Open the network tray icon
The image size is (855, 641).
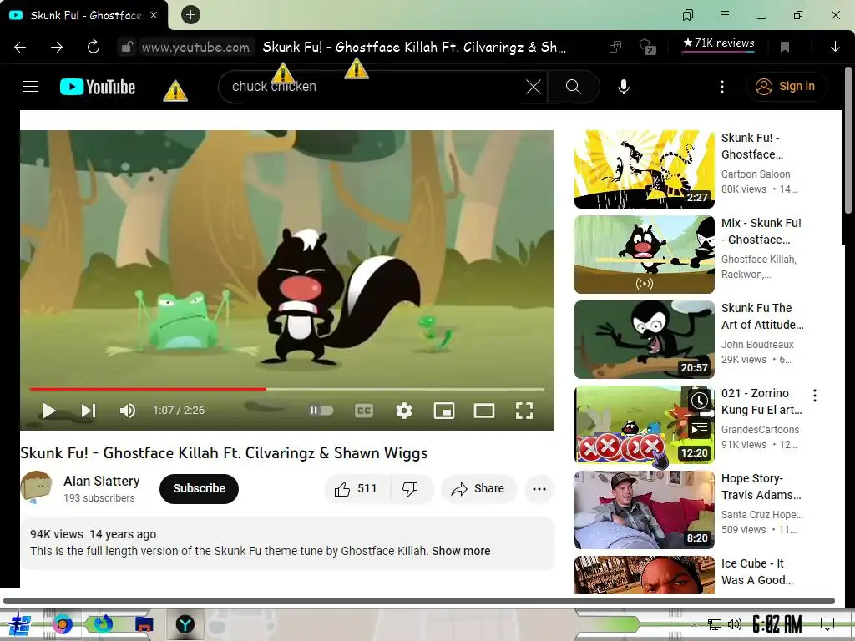tap(714, 624)
